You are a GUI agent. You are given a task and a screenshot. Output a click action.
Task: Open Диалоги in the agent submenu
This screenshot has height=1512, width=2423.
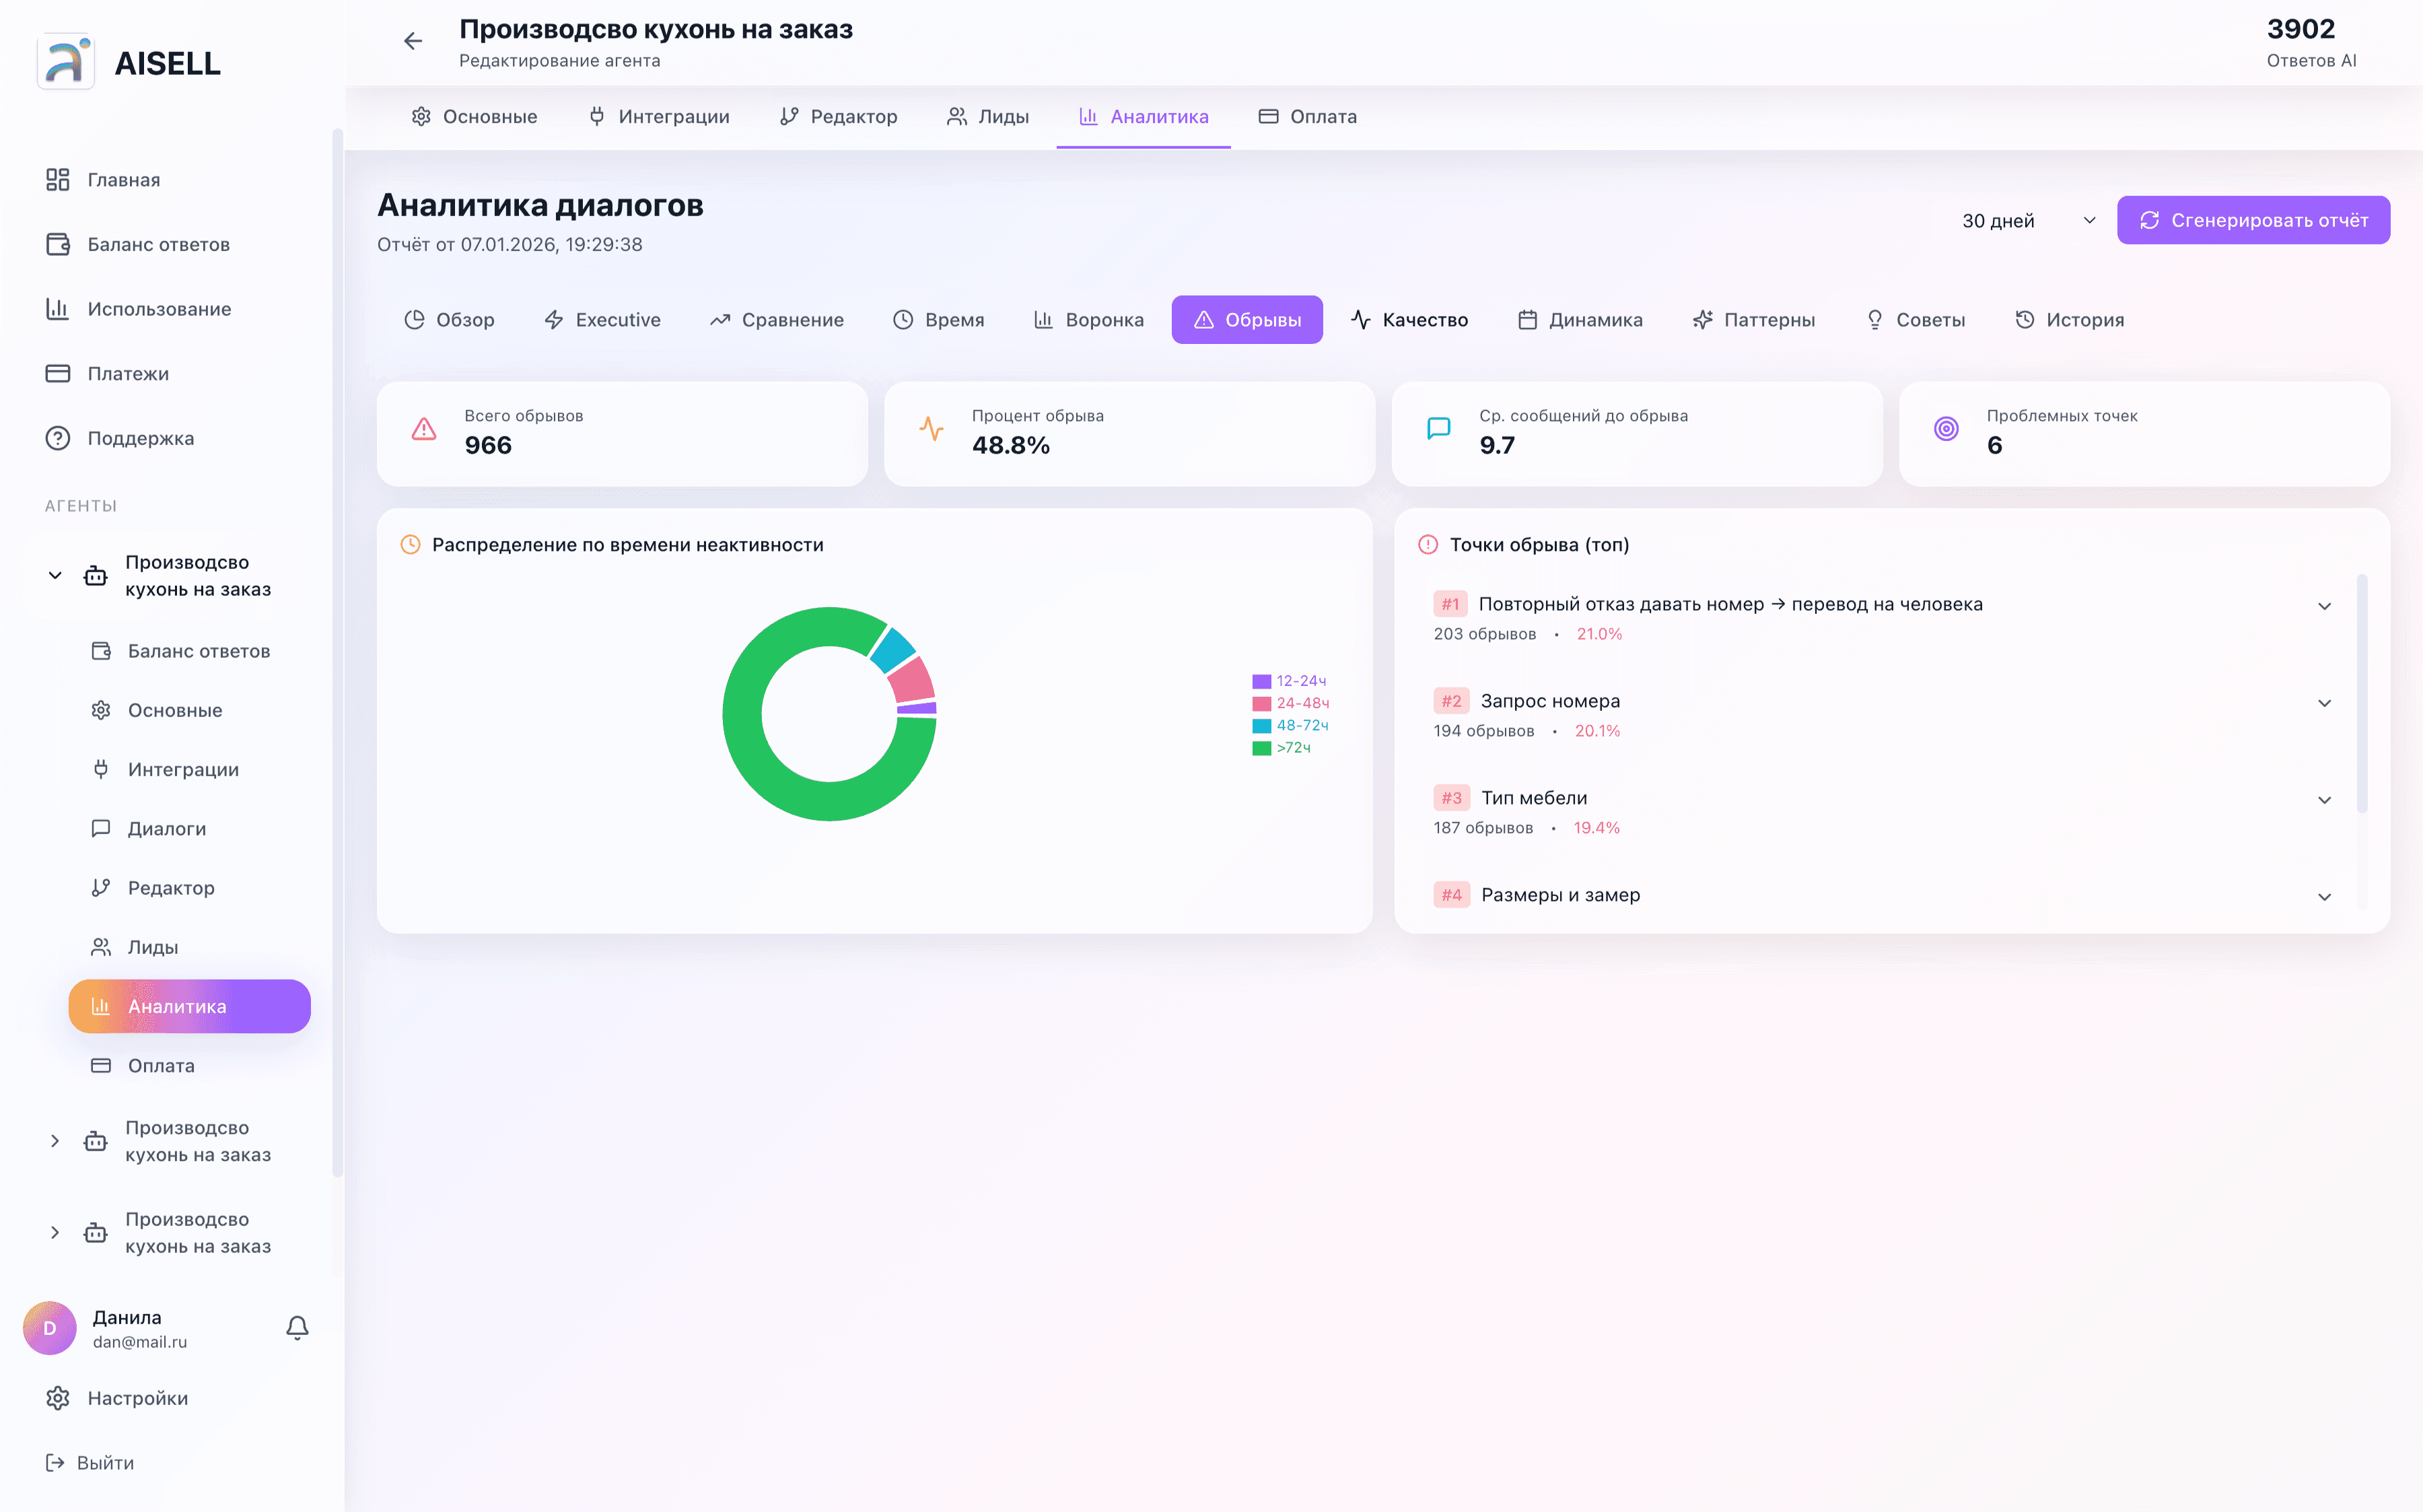click(x=166, y=828)
